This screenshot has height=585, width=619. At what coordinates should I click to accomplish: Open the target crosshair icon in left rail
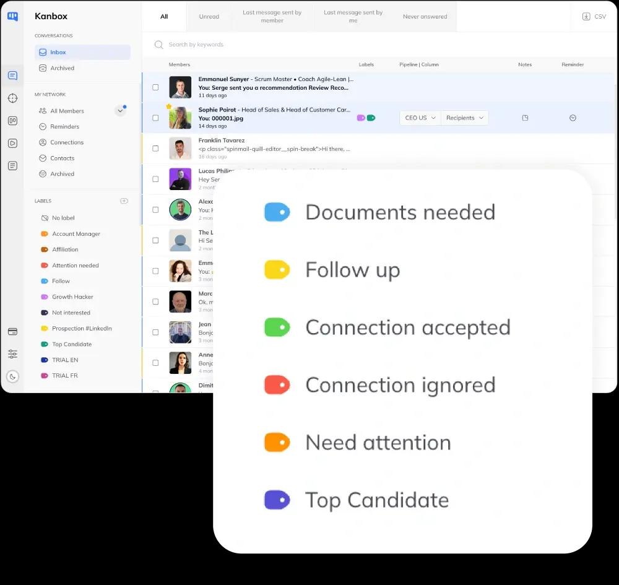[x=12, y=98]
